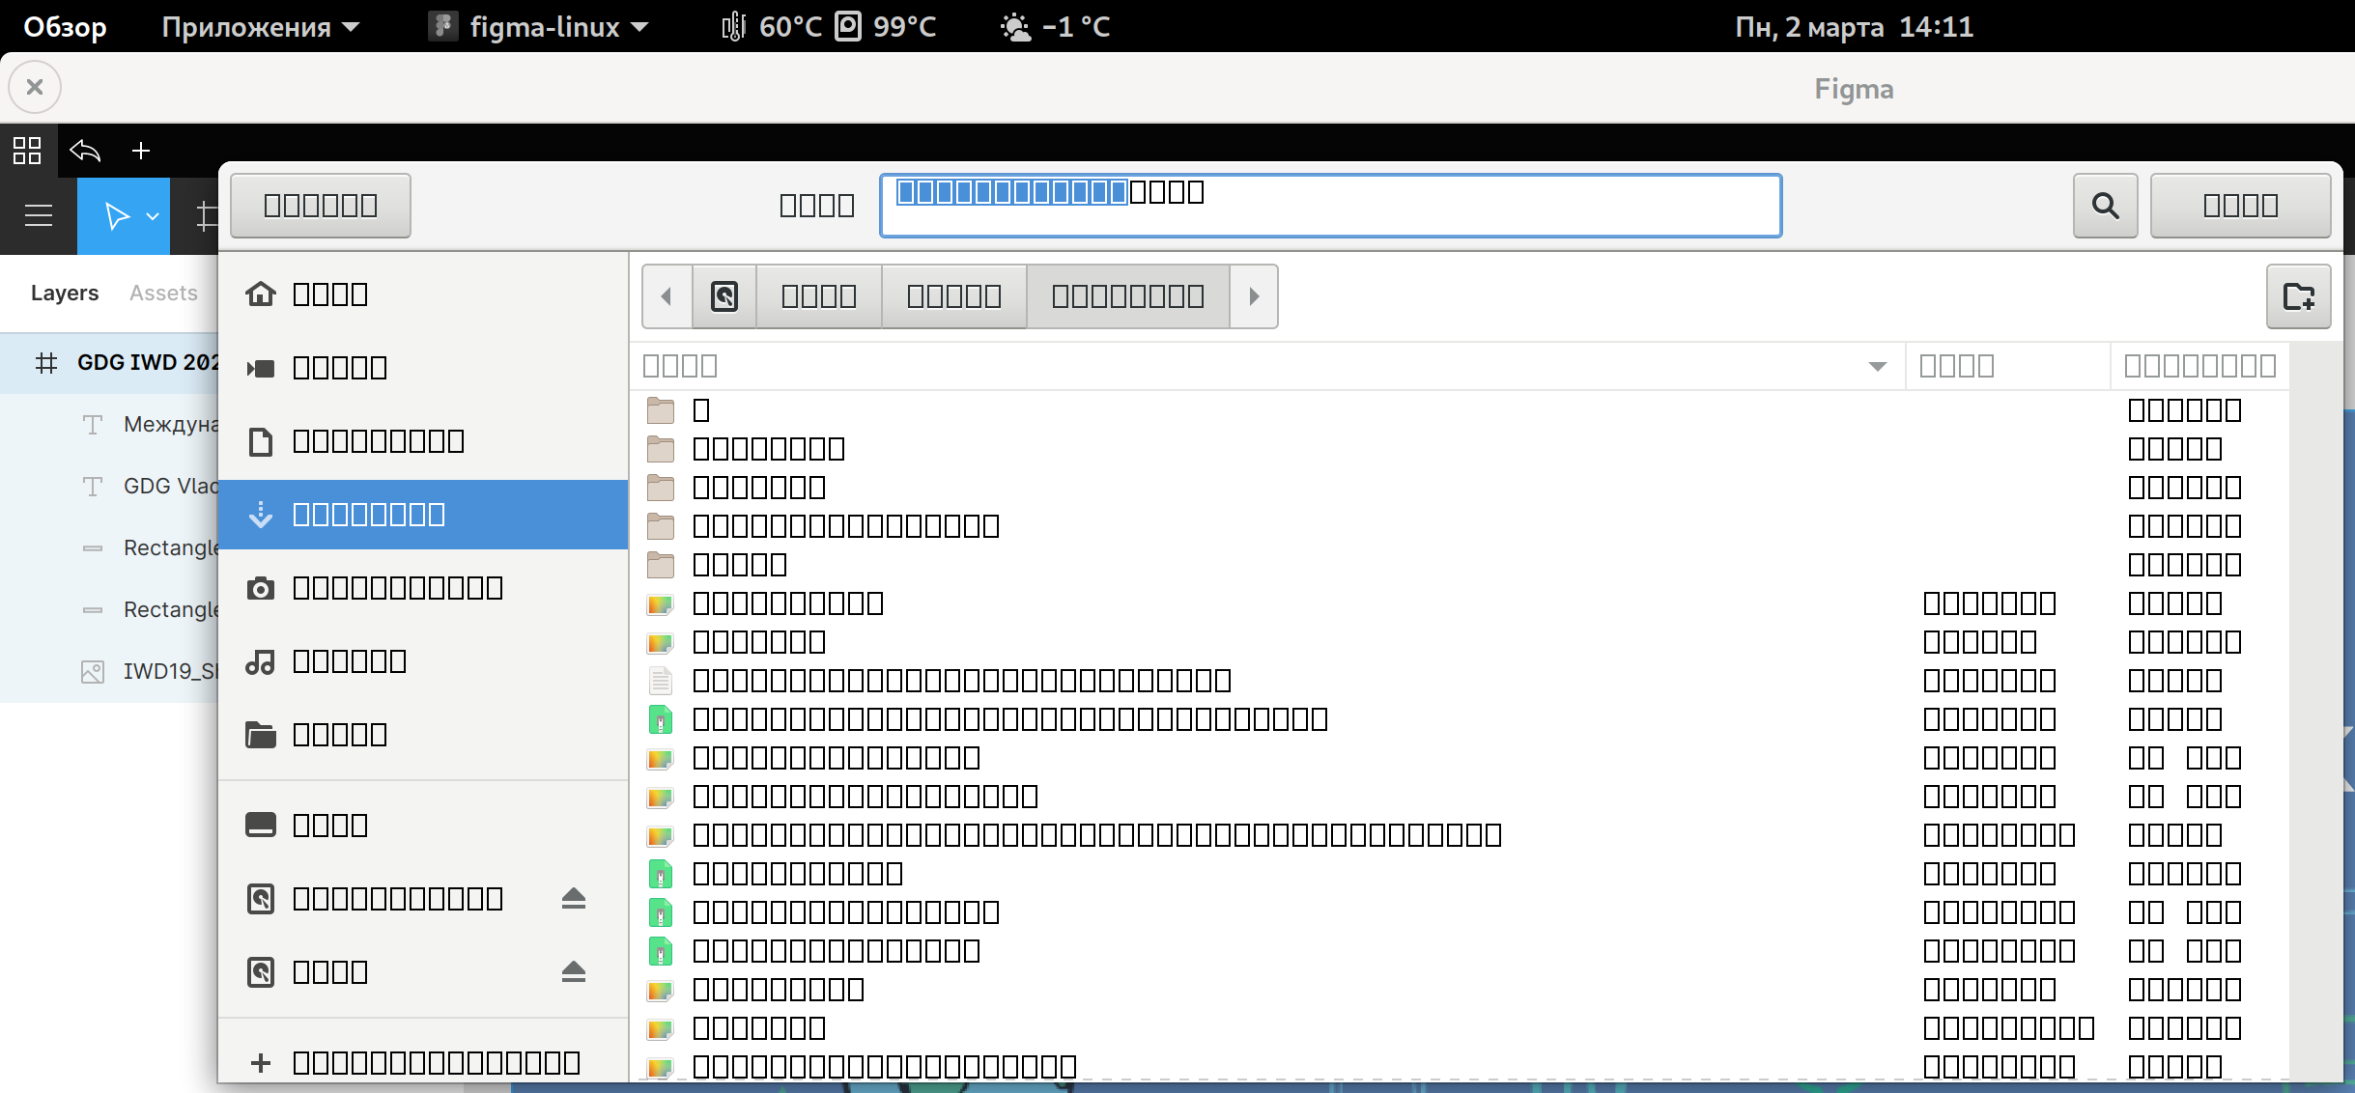Open a new tab with the plus icon
The image size is (2355, 1093).
coord(141,152)
